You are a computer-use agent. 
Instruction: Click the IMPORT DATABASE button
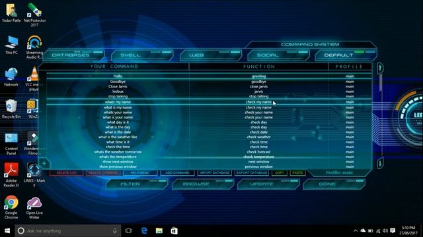click(x=214, y=172)
